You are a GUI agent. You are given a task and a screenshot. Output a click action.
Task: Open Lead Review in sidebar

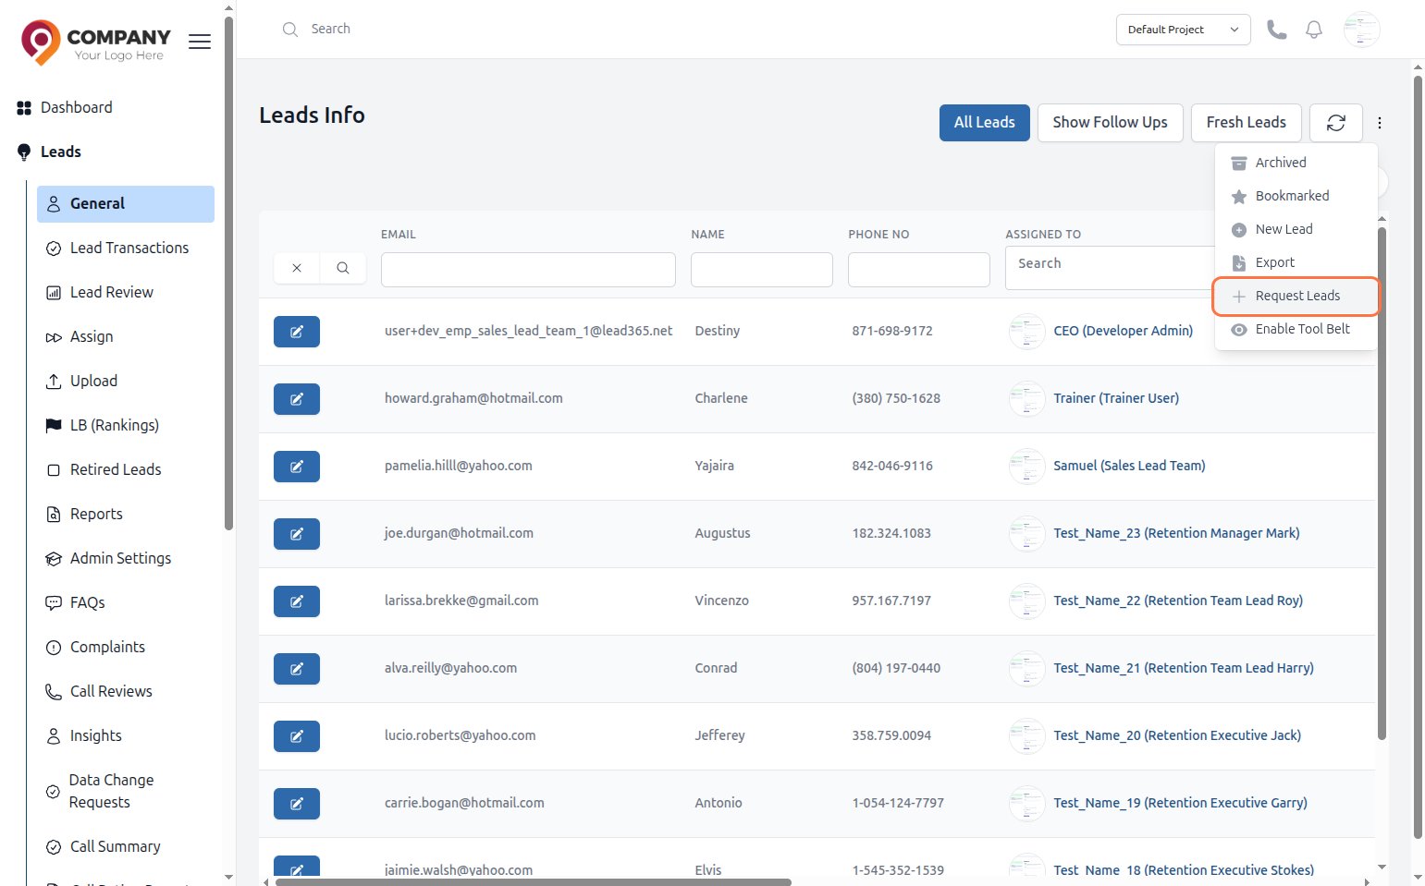coord(126,292)
